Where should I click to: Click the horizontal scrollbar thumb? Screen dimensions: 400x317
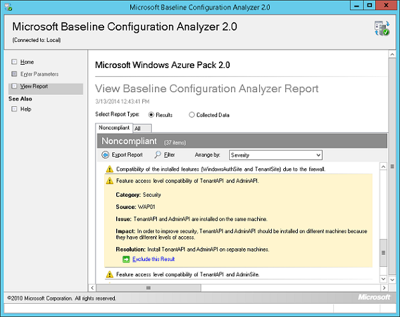pyautogui.click(x=148, y=288)
